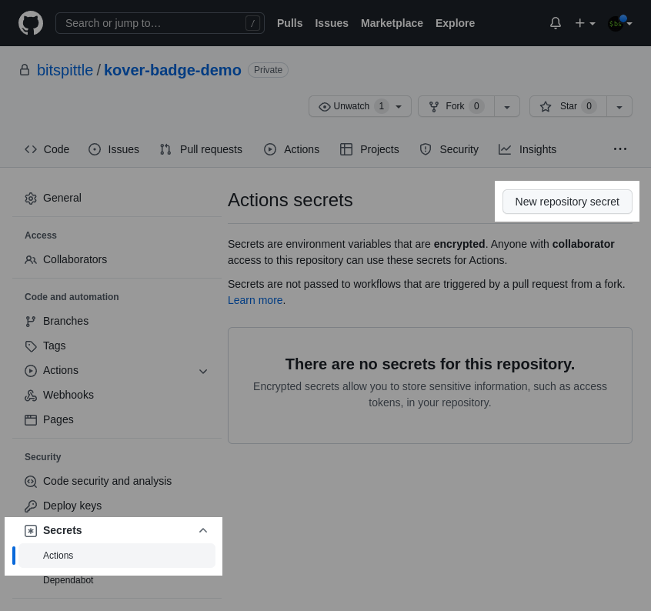Click the Webhooks icon

(30, 396)
